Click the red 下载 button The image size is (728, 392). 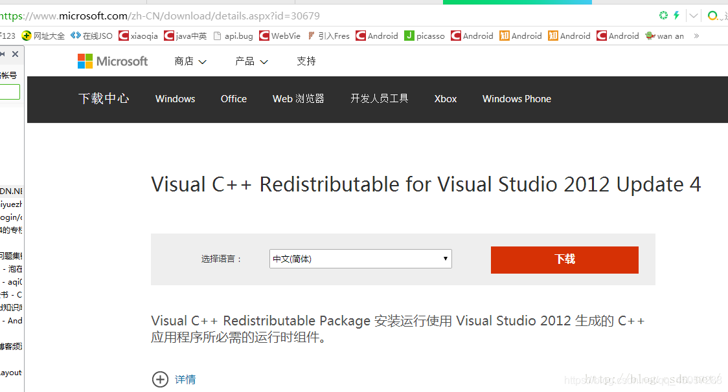565,260
